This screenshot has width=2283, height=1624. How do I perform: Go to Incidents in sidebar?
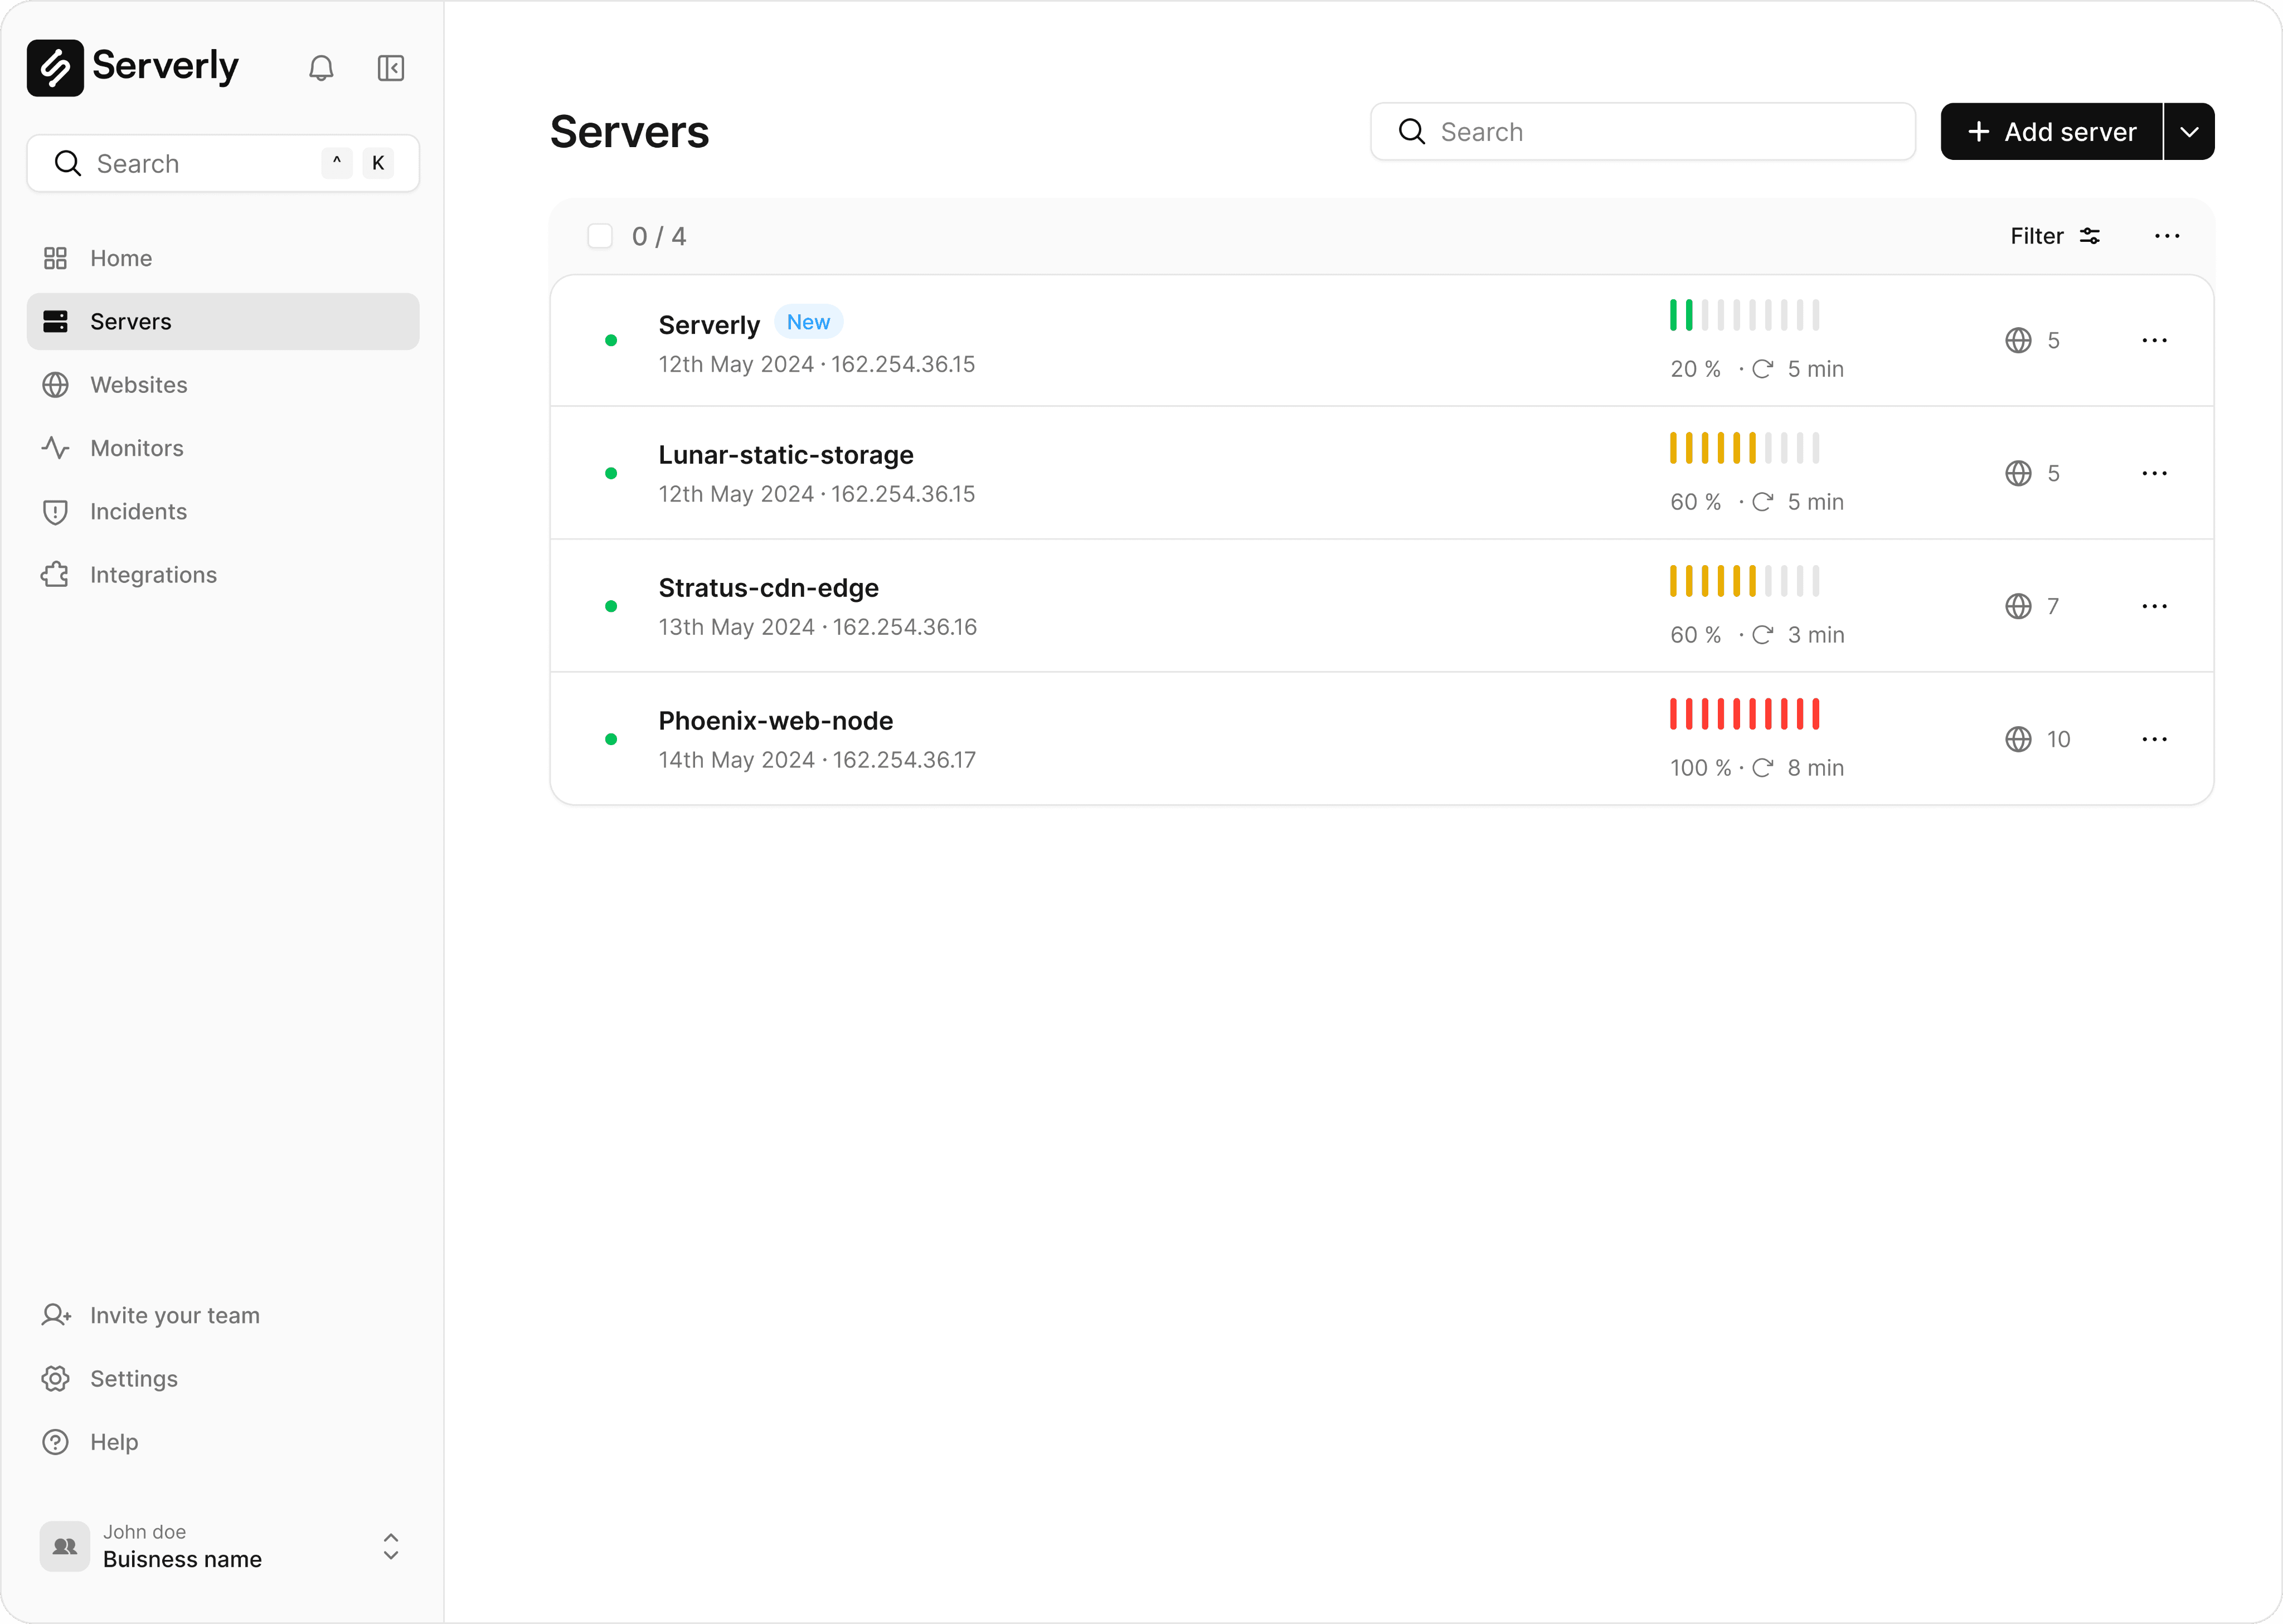pos(138,511)
